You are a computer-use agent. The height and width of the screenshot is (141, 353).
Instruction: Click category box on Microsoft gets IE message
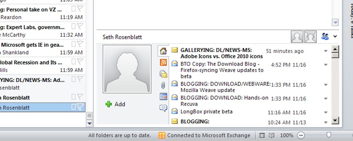point(74,45)
